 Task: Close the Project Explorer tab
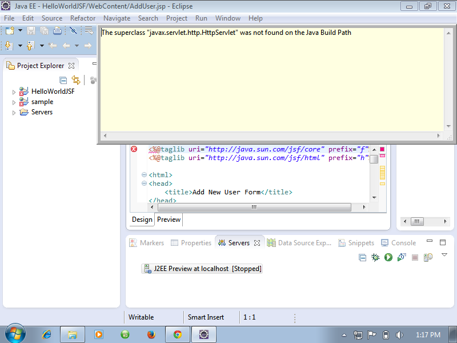click(x=71, y=66)
